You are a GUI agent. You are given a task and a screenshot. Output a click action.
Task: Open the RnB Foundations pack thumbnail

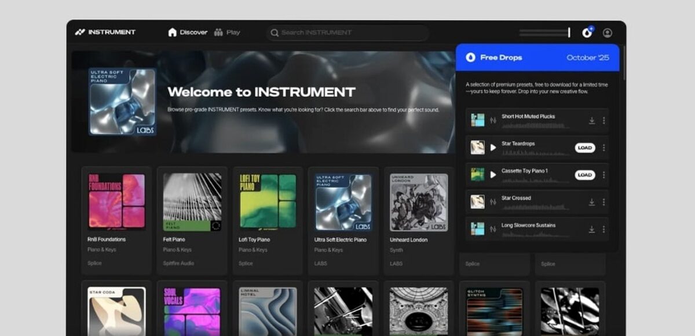(x=116, y=200)
